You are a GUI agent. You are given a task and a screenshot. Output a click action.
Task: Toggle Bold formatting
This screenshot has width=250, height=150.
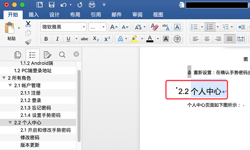[46, 39]
